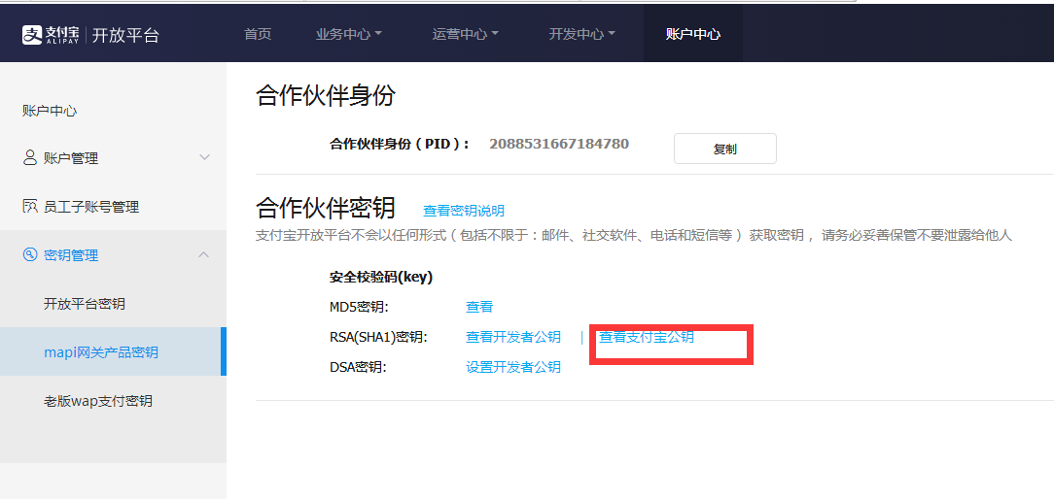Click the 开放平台 header text
This screenshot has width=1054, height=499.
125,35
